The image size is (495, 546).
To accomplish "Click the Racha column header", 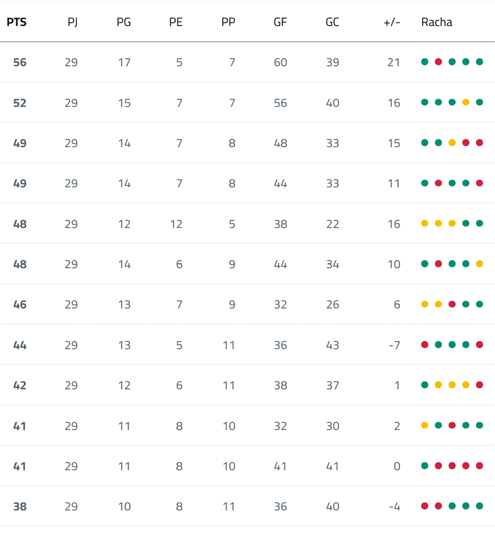I will (x=437, y=22).
